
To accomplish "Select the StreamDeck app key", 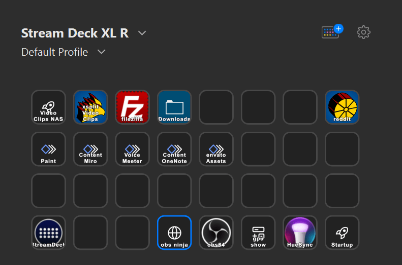I will [48, 233].
